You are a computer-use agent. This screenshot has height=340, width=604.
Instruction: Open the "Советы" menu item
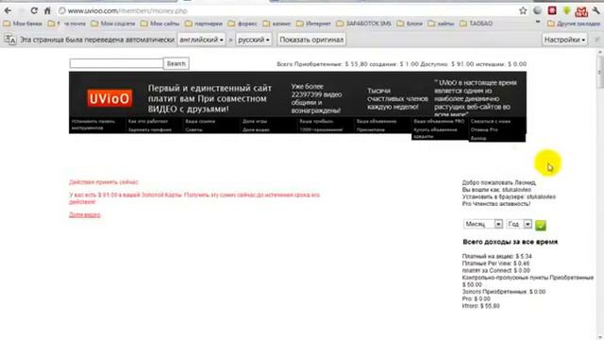pyautogui.click(x=193, y=130)
